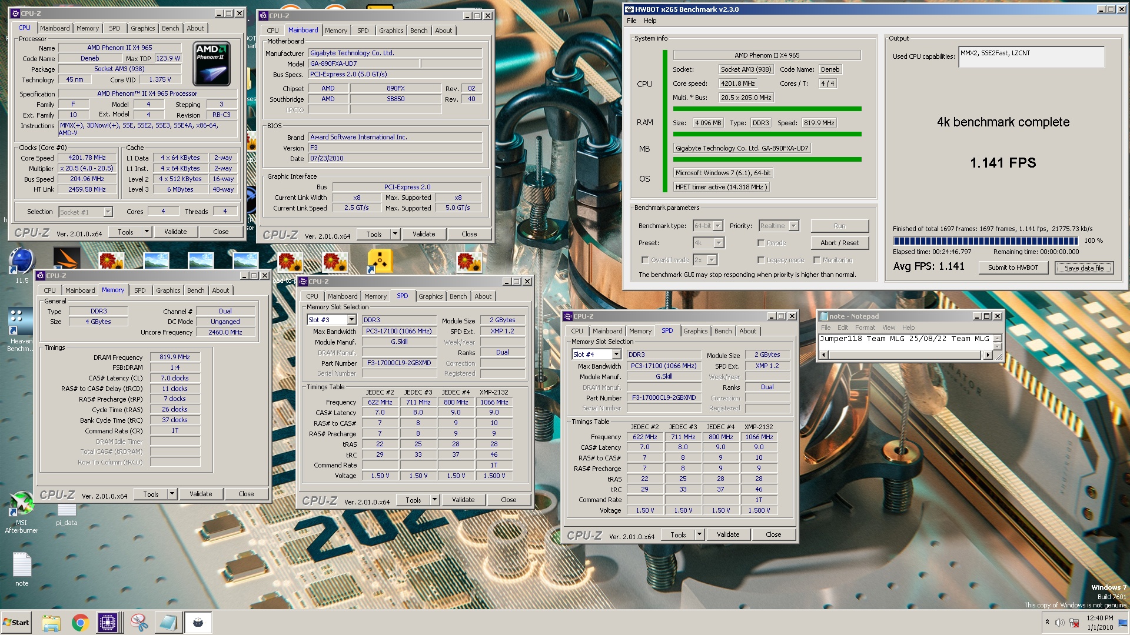Click the Core Speed value 4201.78 MHz
The image size is (1130, 635).
87,158
